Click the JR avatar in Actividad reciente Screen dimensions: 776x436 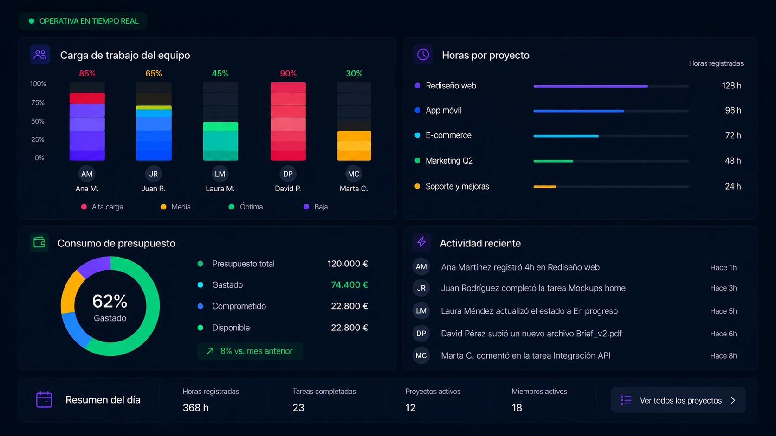click(x=421, y=288)
